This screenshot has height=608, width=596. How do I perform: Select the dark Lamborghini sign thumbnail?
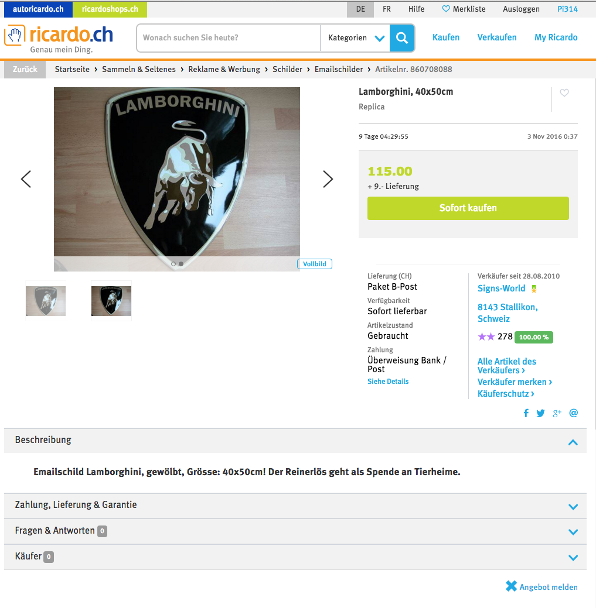point(111,301)
